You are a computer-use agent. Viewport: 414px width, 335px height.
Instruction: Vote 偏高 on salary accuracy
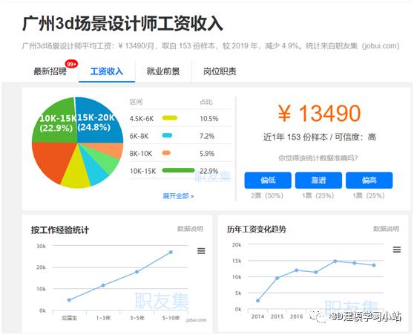click(x=369, y=180)
